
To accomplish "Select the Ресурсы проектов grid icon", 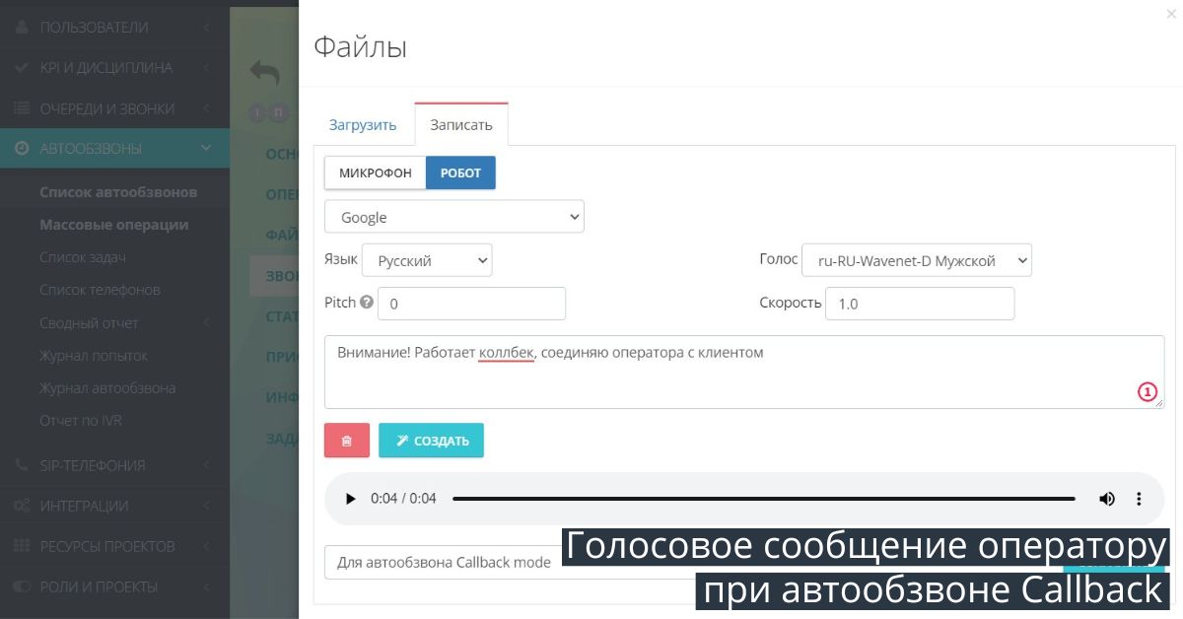I will (x=21, y=545).
